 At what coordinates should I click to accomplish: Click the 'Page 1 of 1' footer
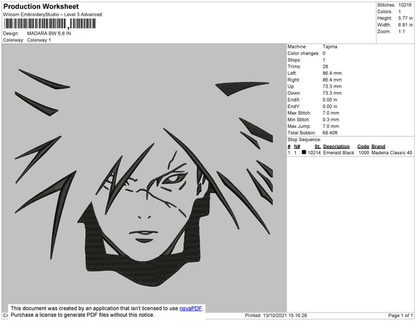coord(401,315)
